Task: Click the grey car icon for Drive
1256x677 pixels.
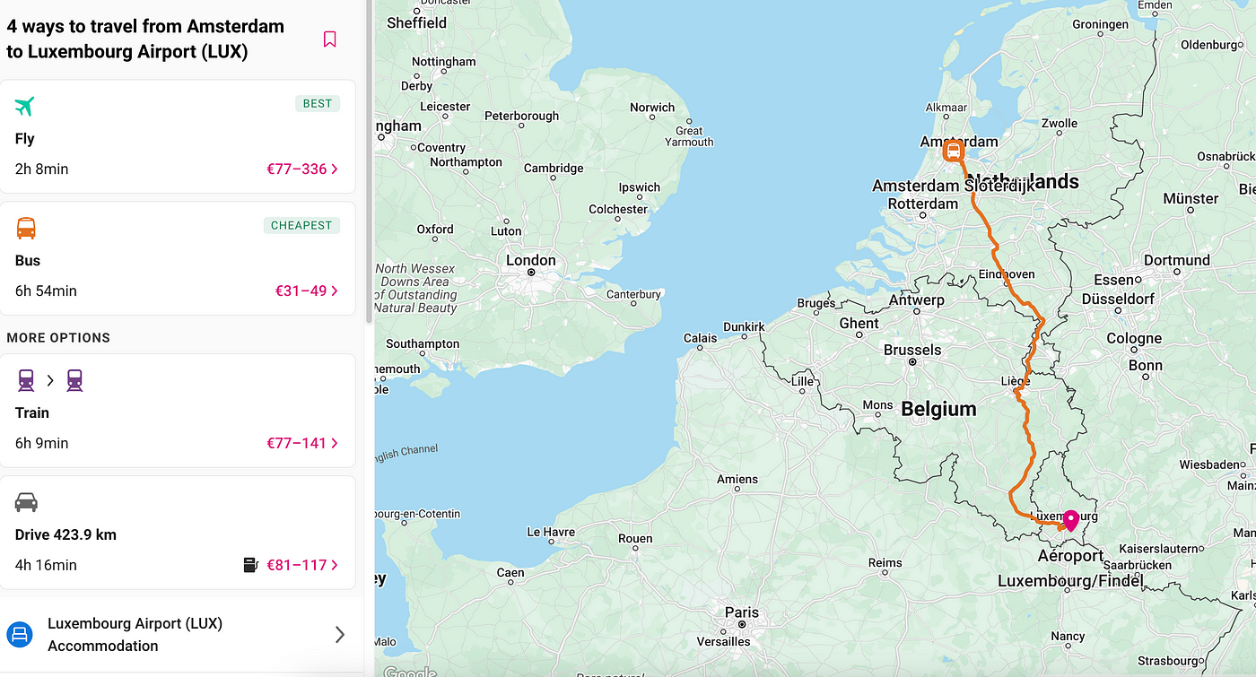Action: (x=26, y=502)
